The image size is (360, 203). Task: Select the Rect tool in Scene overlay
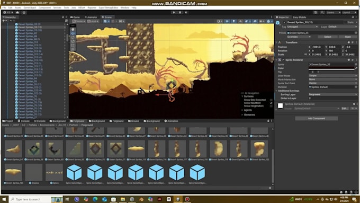pos(73,45)
